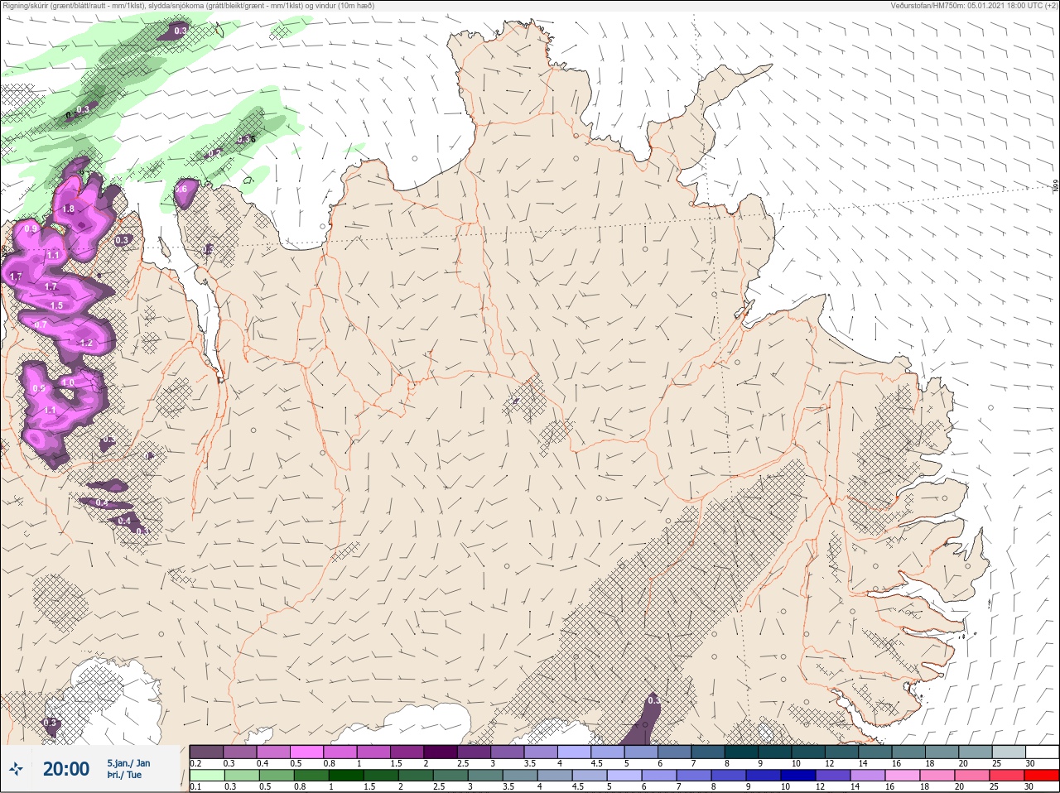Pick the dark mauve 0.2 swatch in the snow legend
Image resolution: width=1060 pixels, height=793 pixels.
206,752
